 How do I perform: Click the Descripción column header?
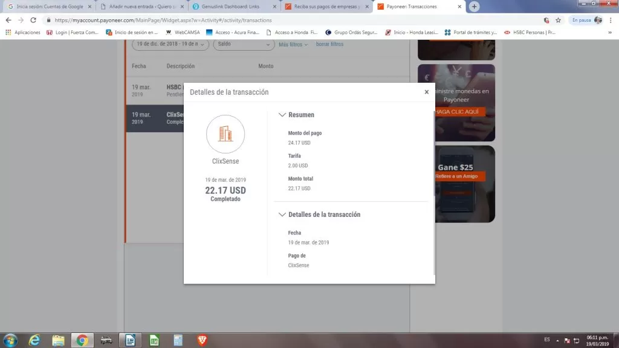click(x=180, y=66)
